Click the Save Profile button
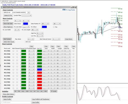 [36, 102]
